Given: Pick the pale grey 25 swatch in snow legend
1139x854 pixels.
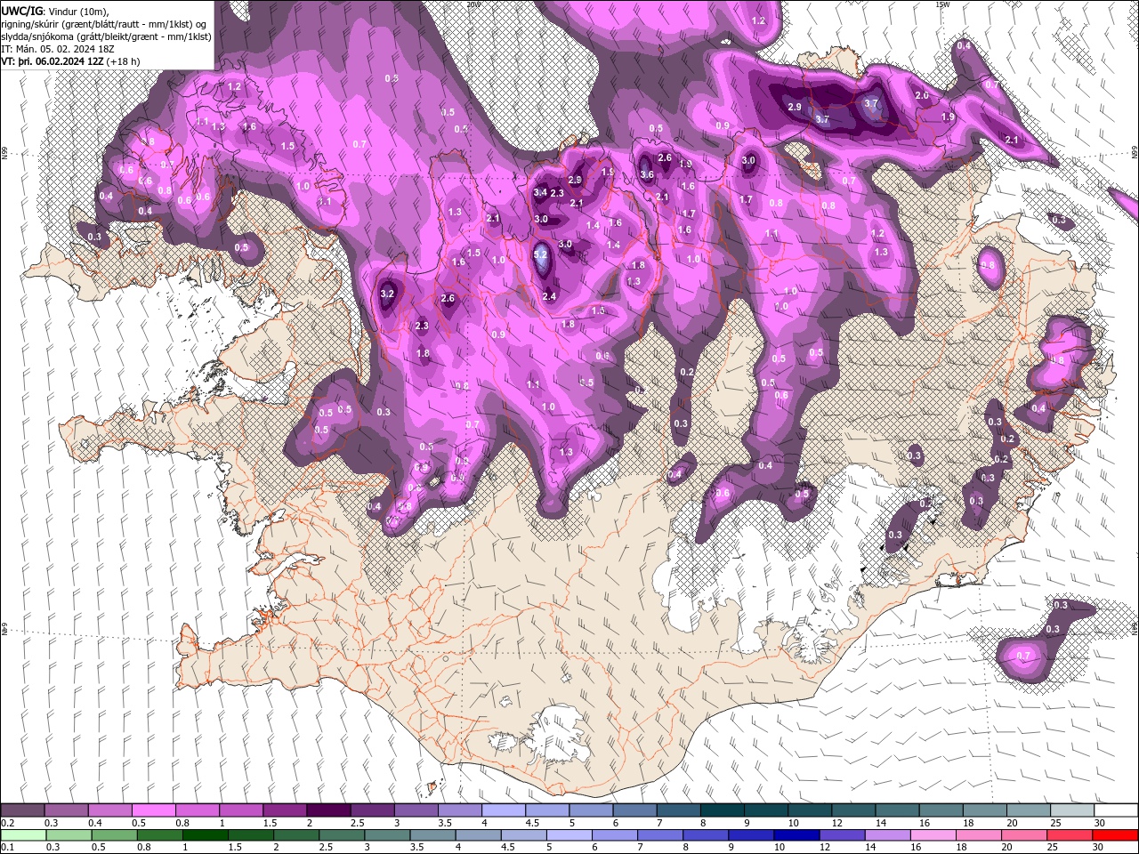Looking at the screenshot, I should point(1072,810).
